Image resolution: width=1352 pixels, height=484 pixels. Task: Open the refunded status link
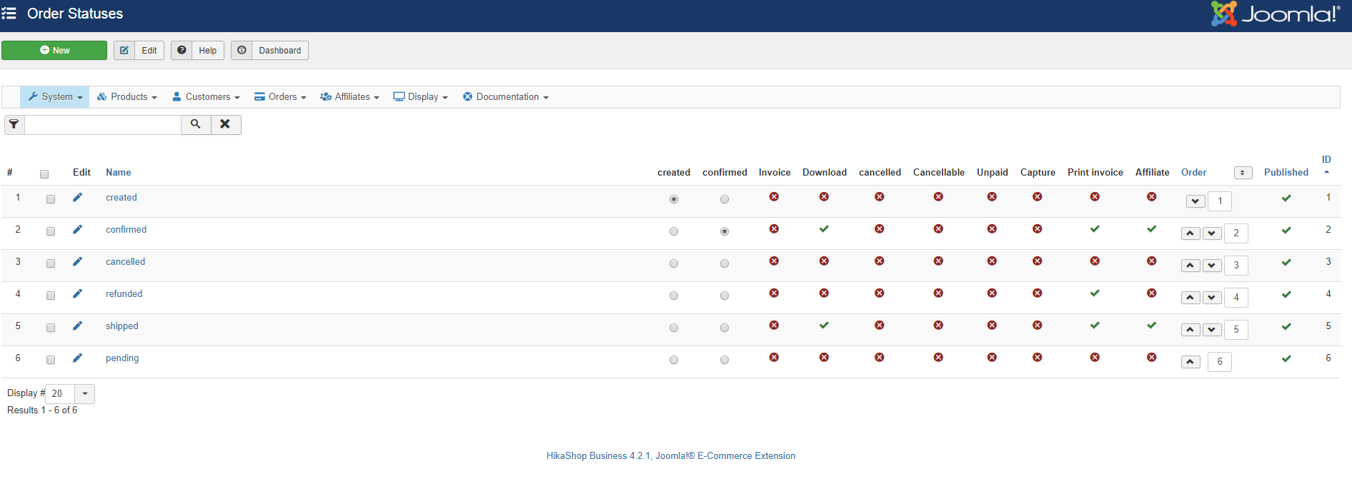click(x=124, y=294)
